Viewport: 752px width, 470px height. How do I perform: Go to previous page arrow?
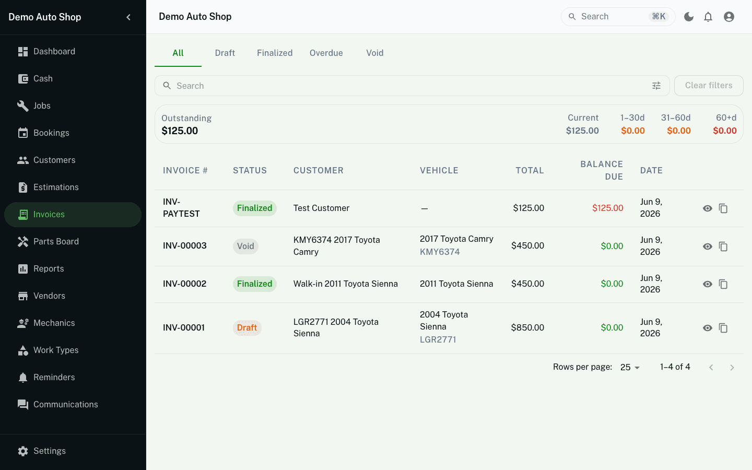coord(711,368)
